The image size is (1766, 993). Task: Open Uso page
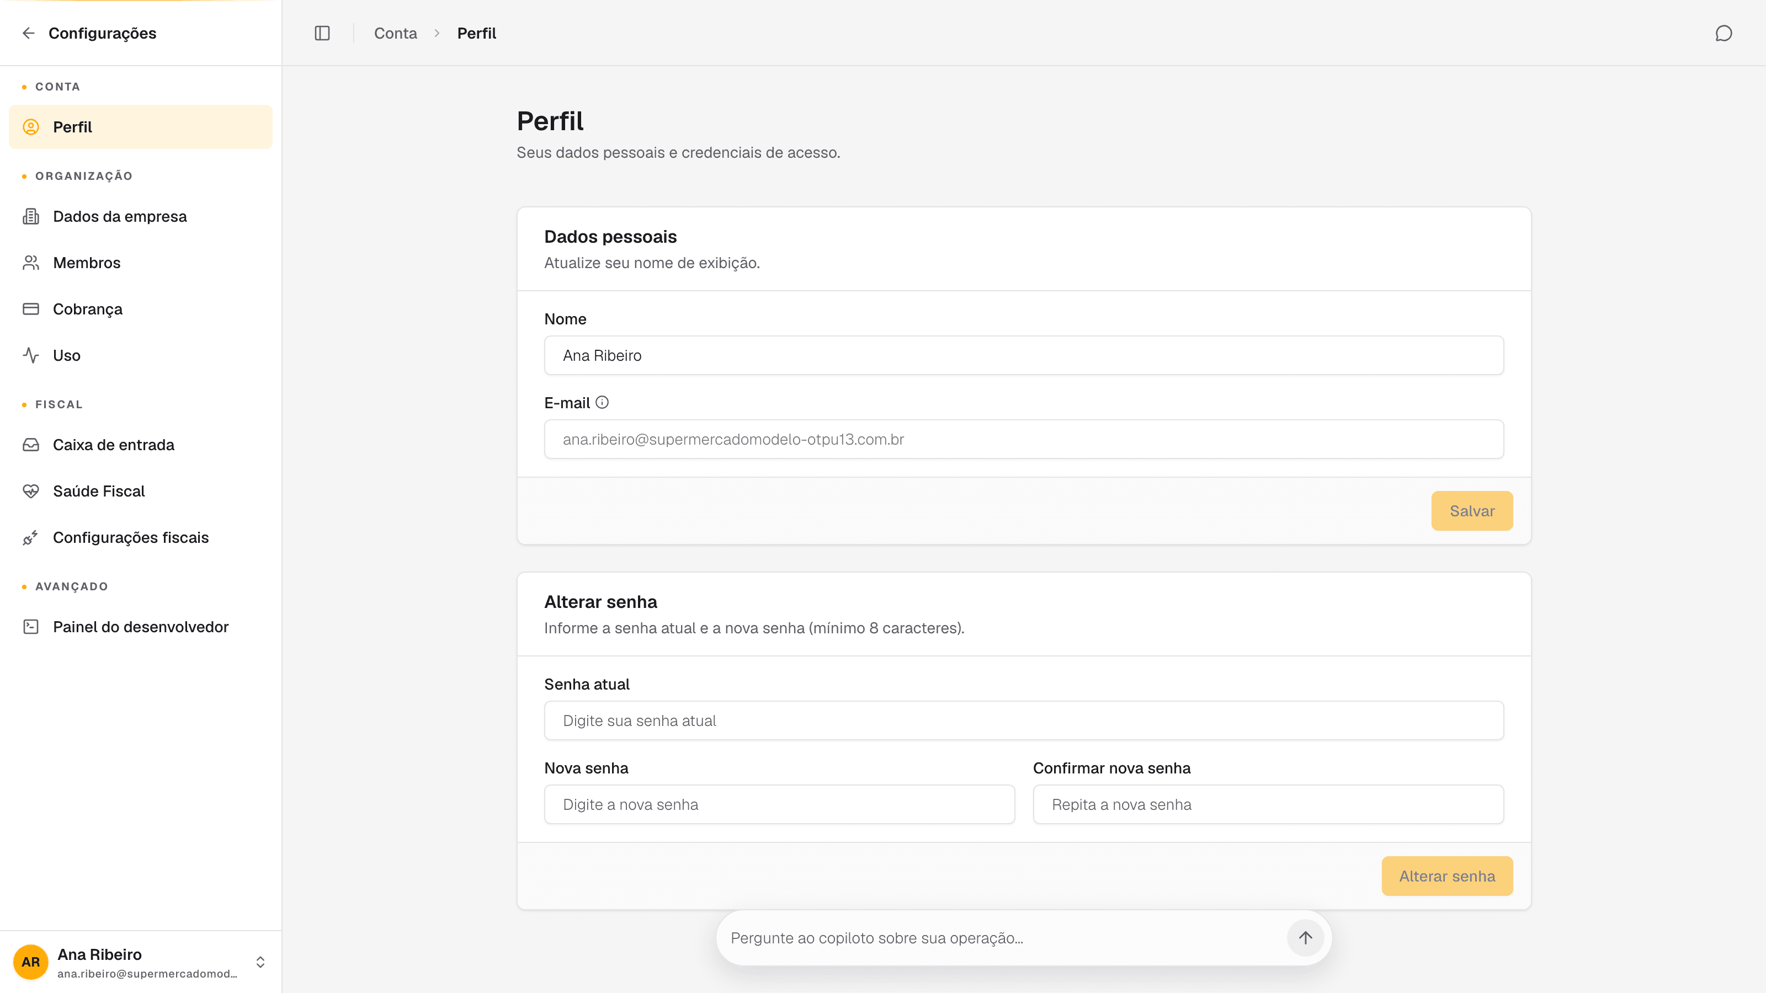click(141, 355)
